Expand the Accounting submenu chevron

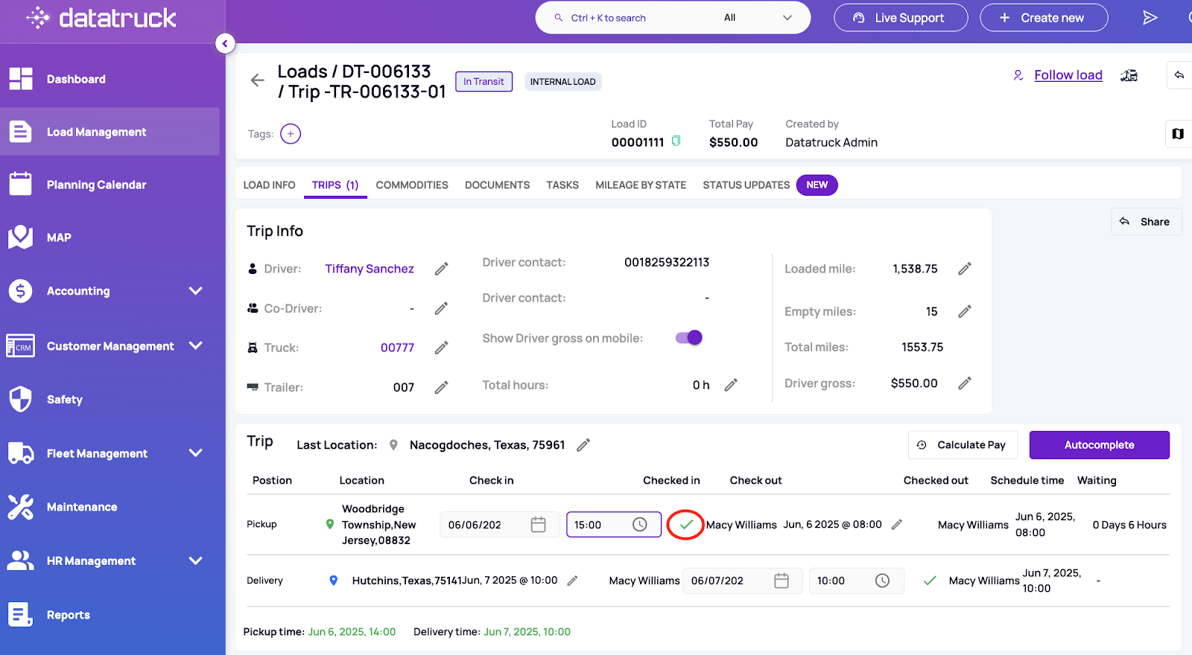pos(196,291)
